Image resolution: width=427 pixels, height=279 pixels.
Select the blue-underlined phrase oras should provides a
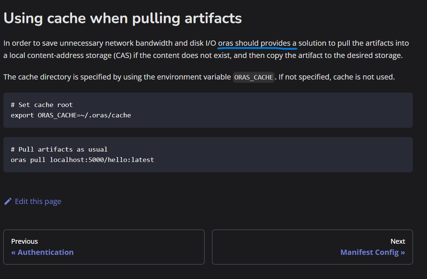coord(257,43)
